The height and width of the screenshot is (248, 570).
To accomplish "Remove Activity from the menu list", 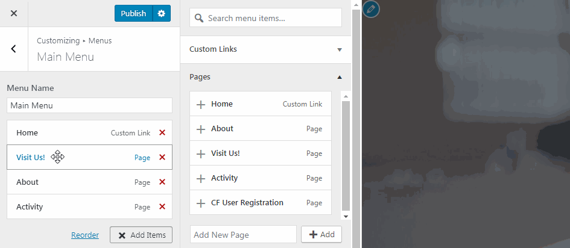I will click(x=162, y=207).
